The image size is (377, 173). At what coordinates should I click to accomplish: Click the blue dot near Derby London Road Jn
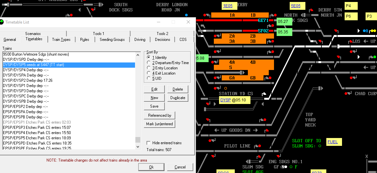[186, 15]
